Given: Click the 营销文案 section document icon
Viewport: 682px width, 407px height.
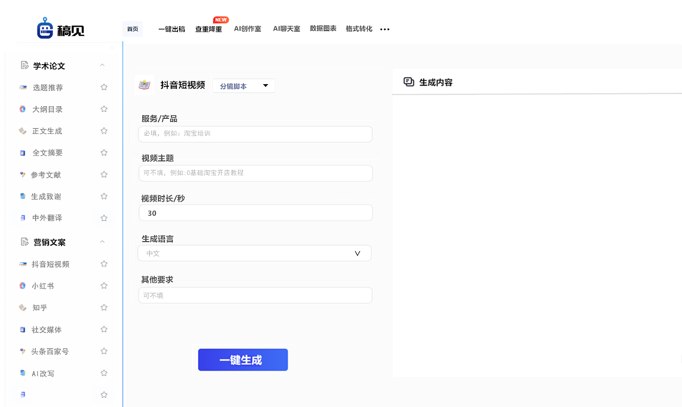Looking at the screenshot, I should (x=24, y=242).
